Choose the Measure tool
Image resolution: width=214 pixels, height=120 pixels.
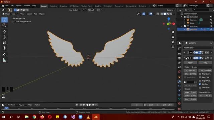tap(4, 60)
